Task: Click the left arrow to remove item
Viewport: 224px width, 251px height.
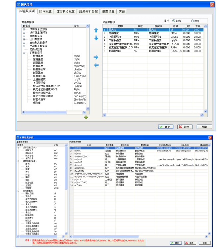Action: pyautogui.click(x=96, y=65)
